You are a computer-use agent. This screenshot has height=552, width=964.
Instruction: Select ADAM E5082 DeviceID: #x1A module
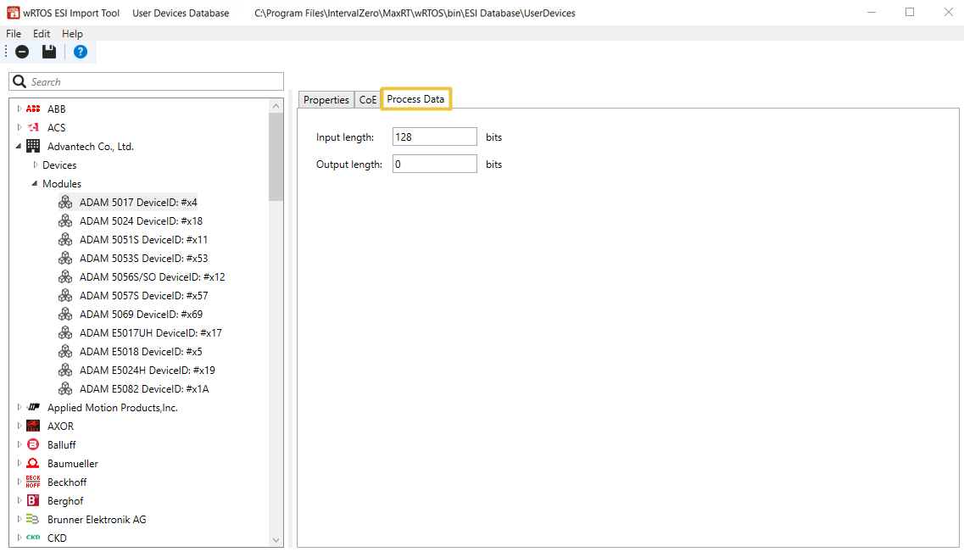point(143,389)
